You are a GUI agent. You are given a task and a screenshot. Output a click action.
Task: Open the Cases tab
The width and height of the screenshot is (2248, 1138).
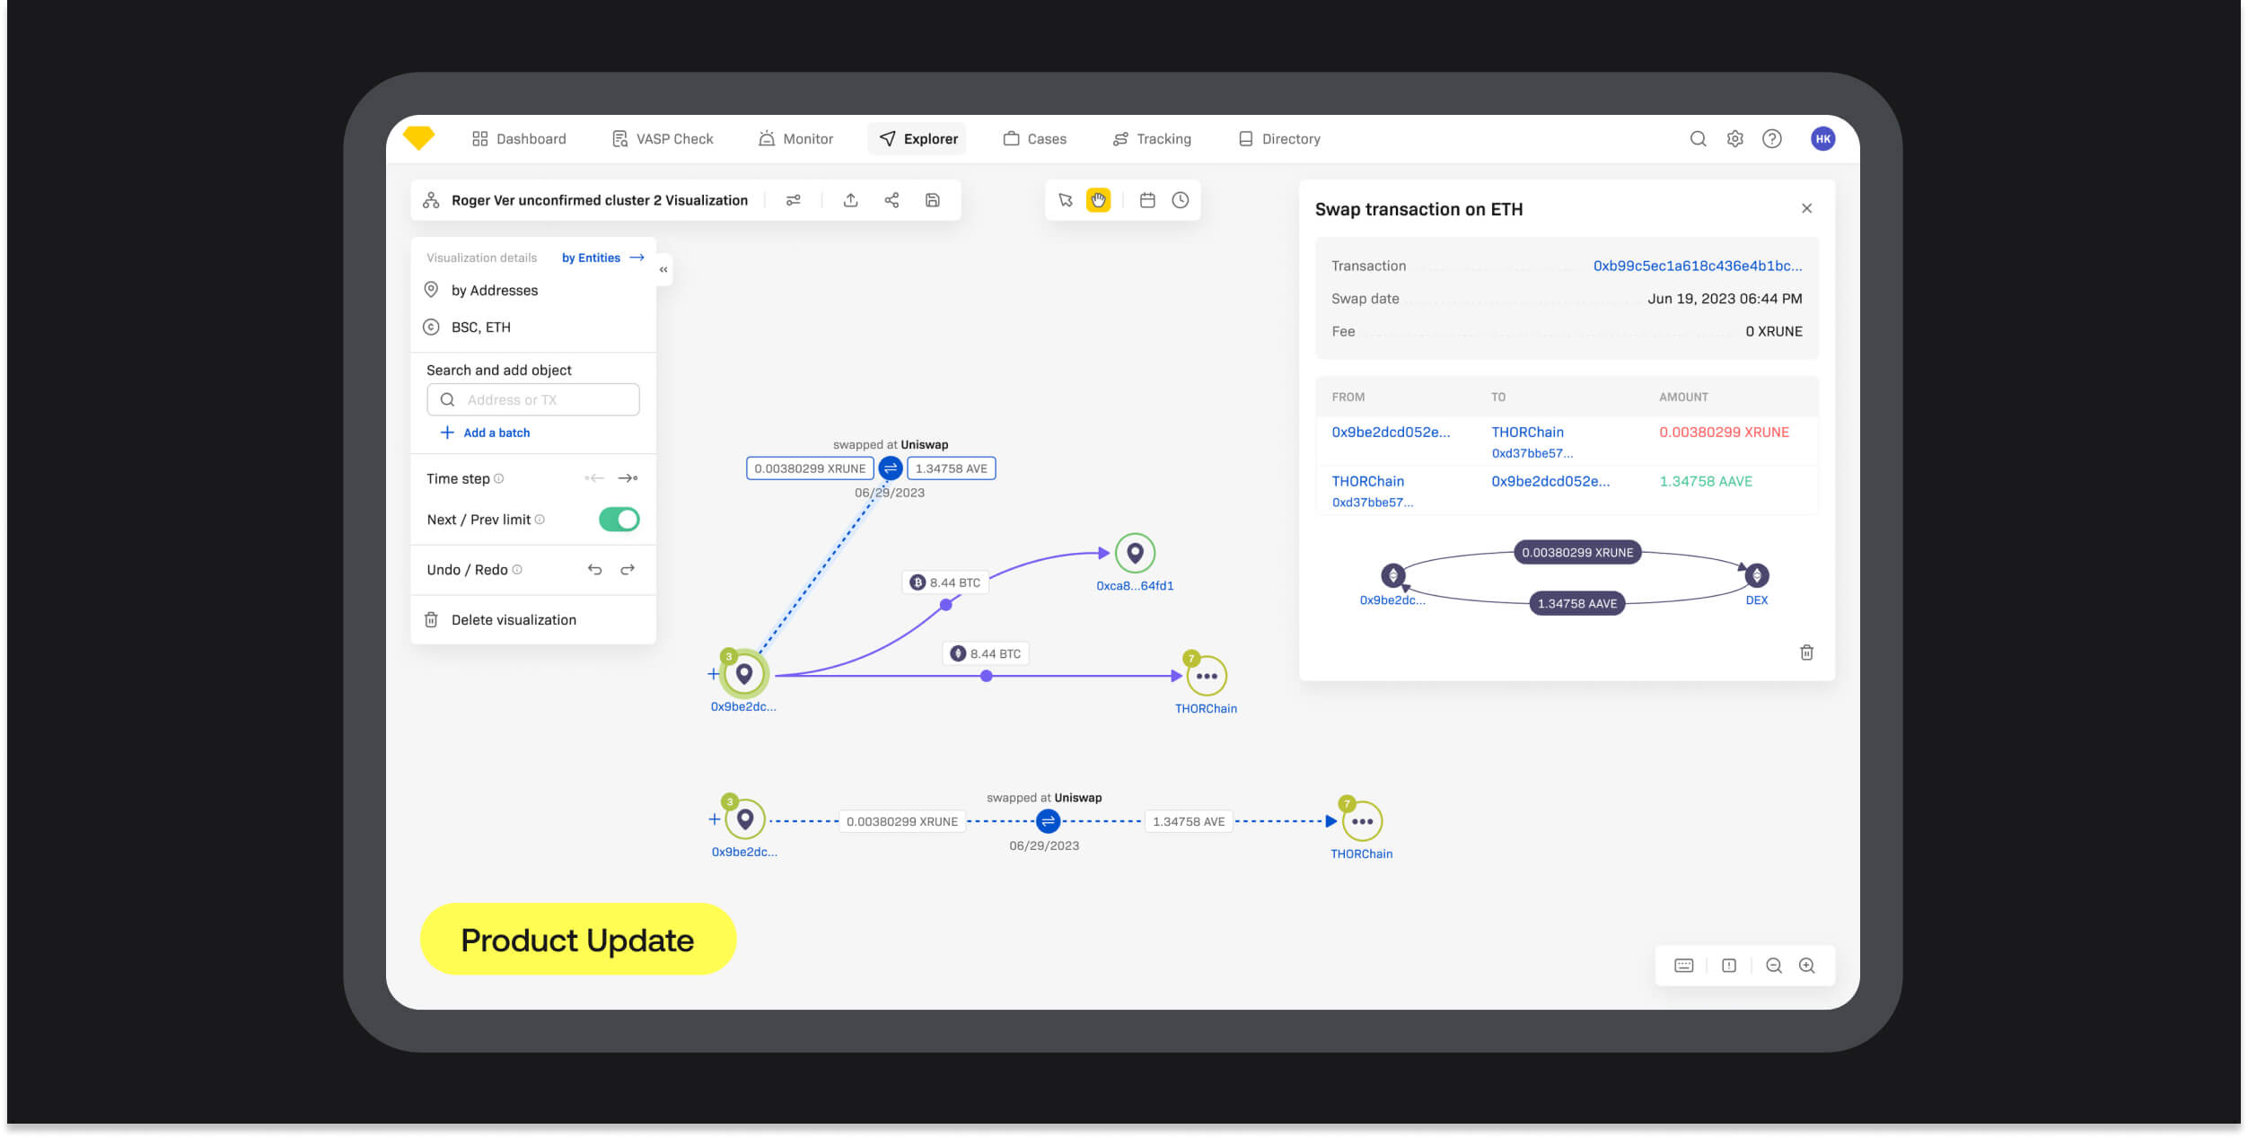(1035, 139)
